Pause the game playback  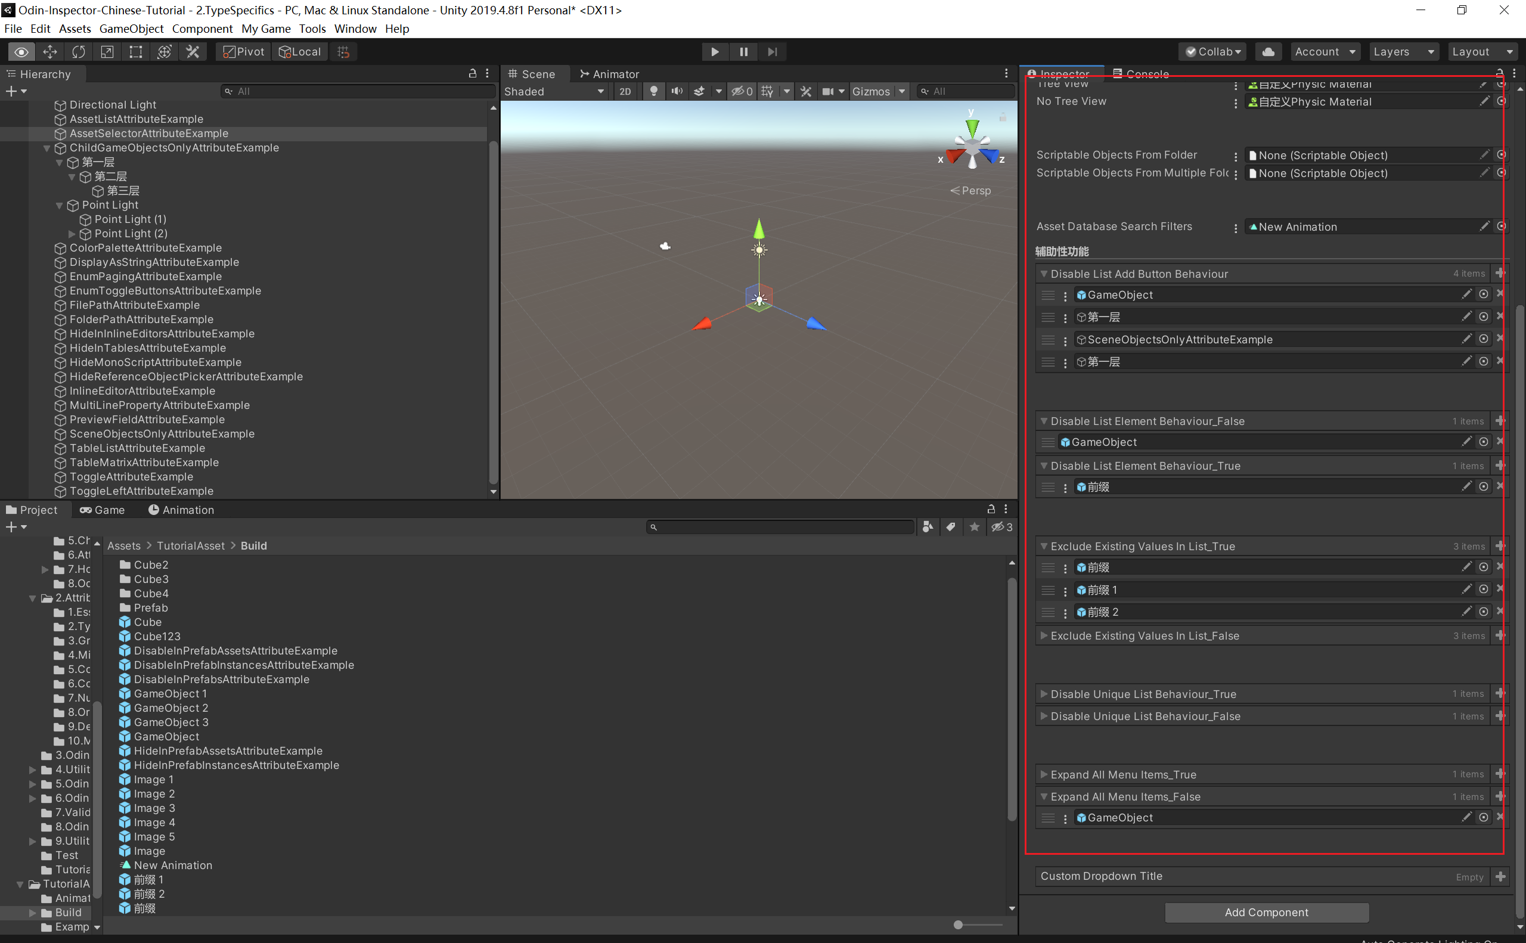(x=743, y=52)
